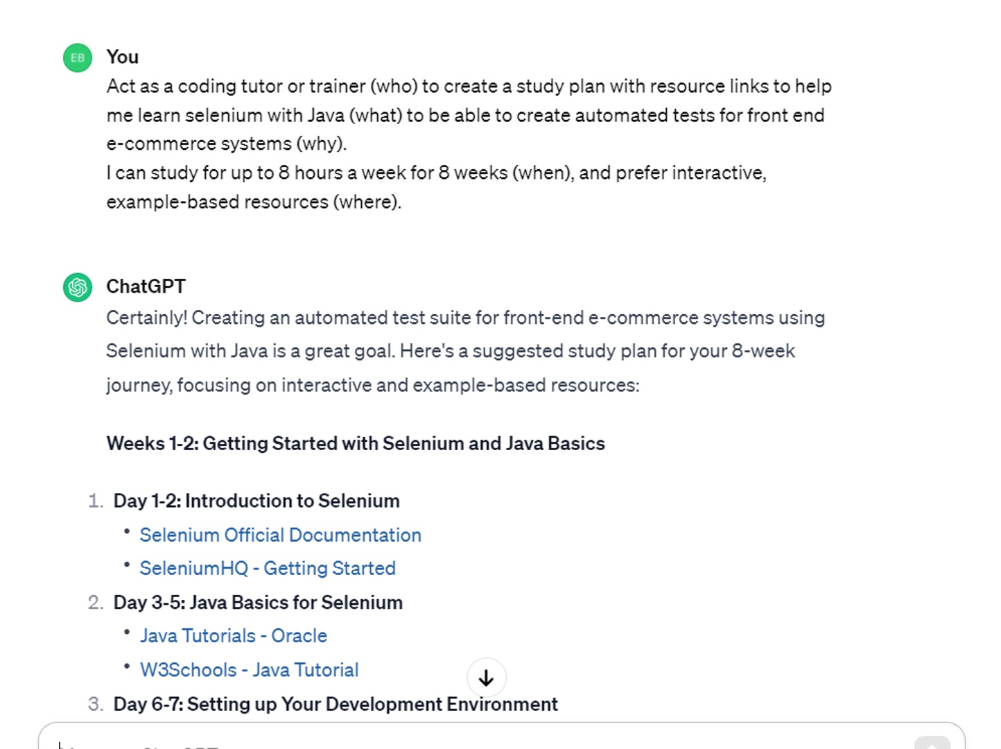
Task: Select the ChatGPT sender label
Action: pyautogui.click(x=146, y=286)
